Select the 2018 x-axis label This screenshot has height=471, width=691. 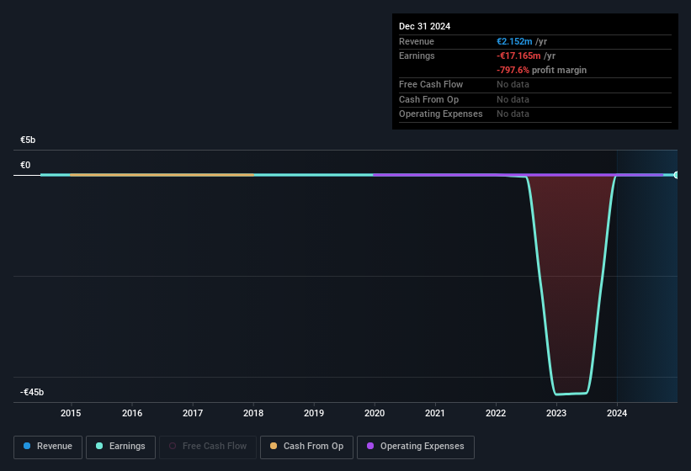coord(253,413)
